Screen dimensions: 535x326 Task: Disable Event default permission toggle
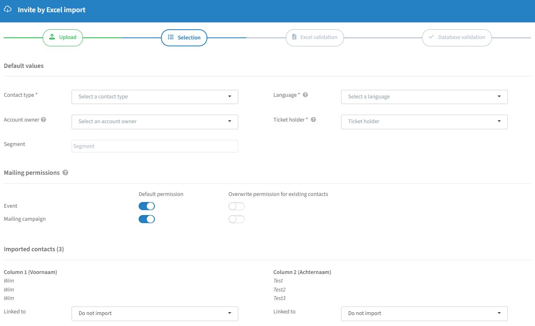tap(147, 206)
